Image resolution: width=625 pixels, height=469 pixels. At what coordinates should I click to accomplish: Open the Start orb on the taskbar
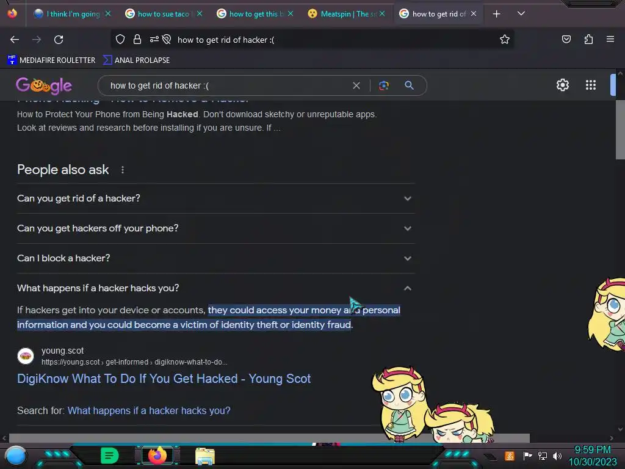pos(15,456)
